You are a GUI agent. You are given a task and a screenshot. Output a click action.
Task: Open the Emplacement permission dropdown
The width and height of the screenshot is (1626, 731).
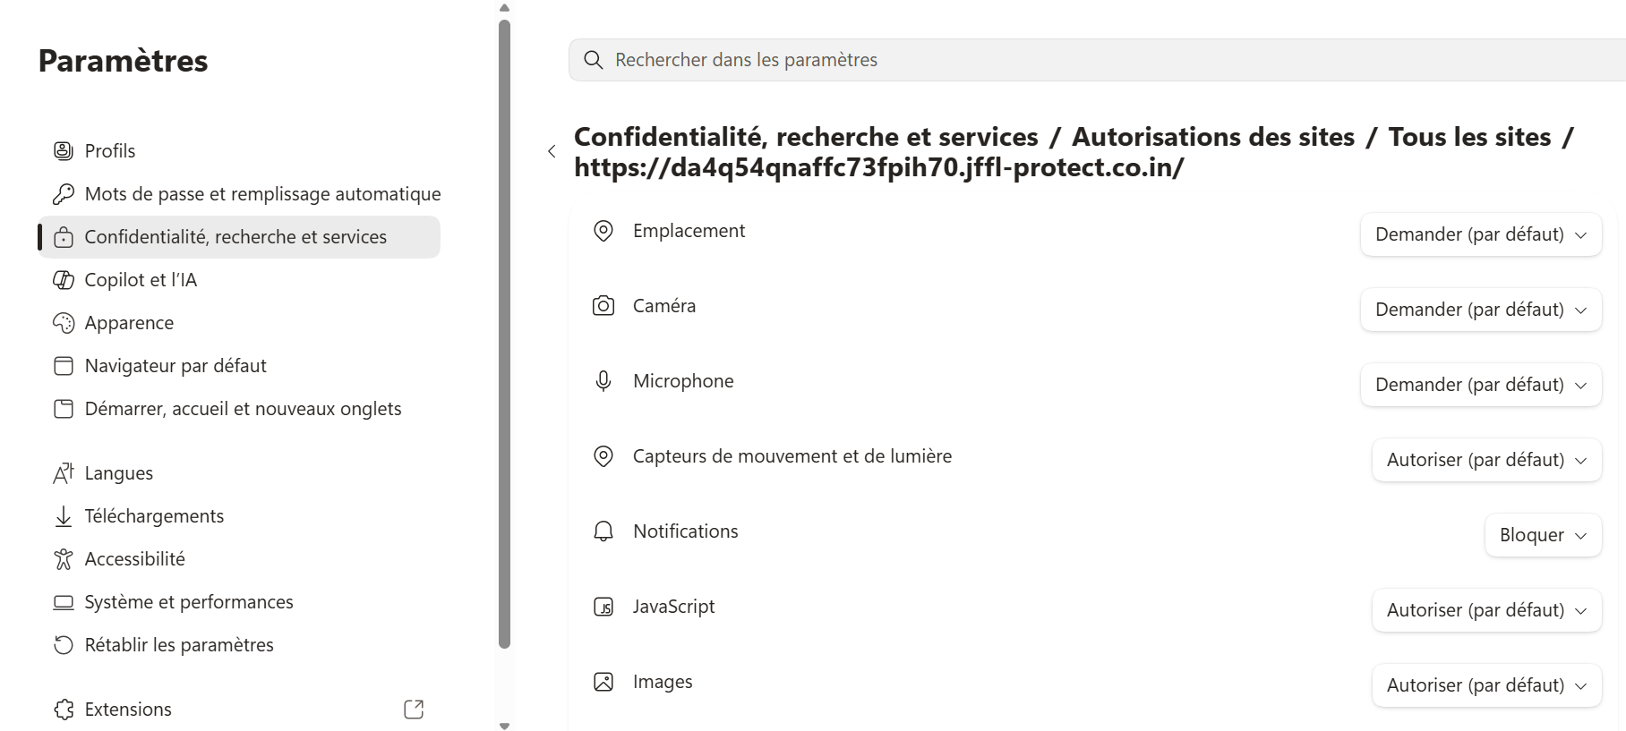[1481, 234]
